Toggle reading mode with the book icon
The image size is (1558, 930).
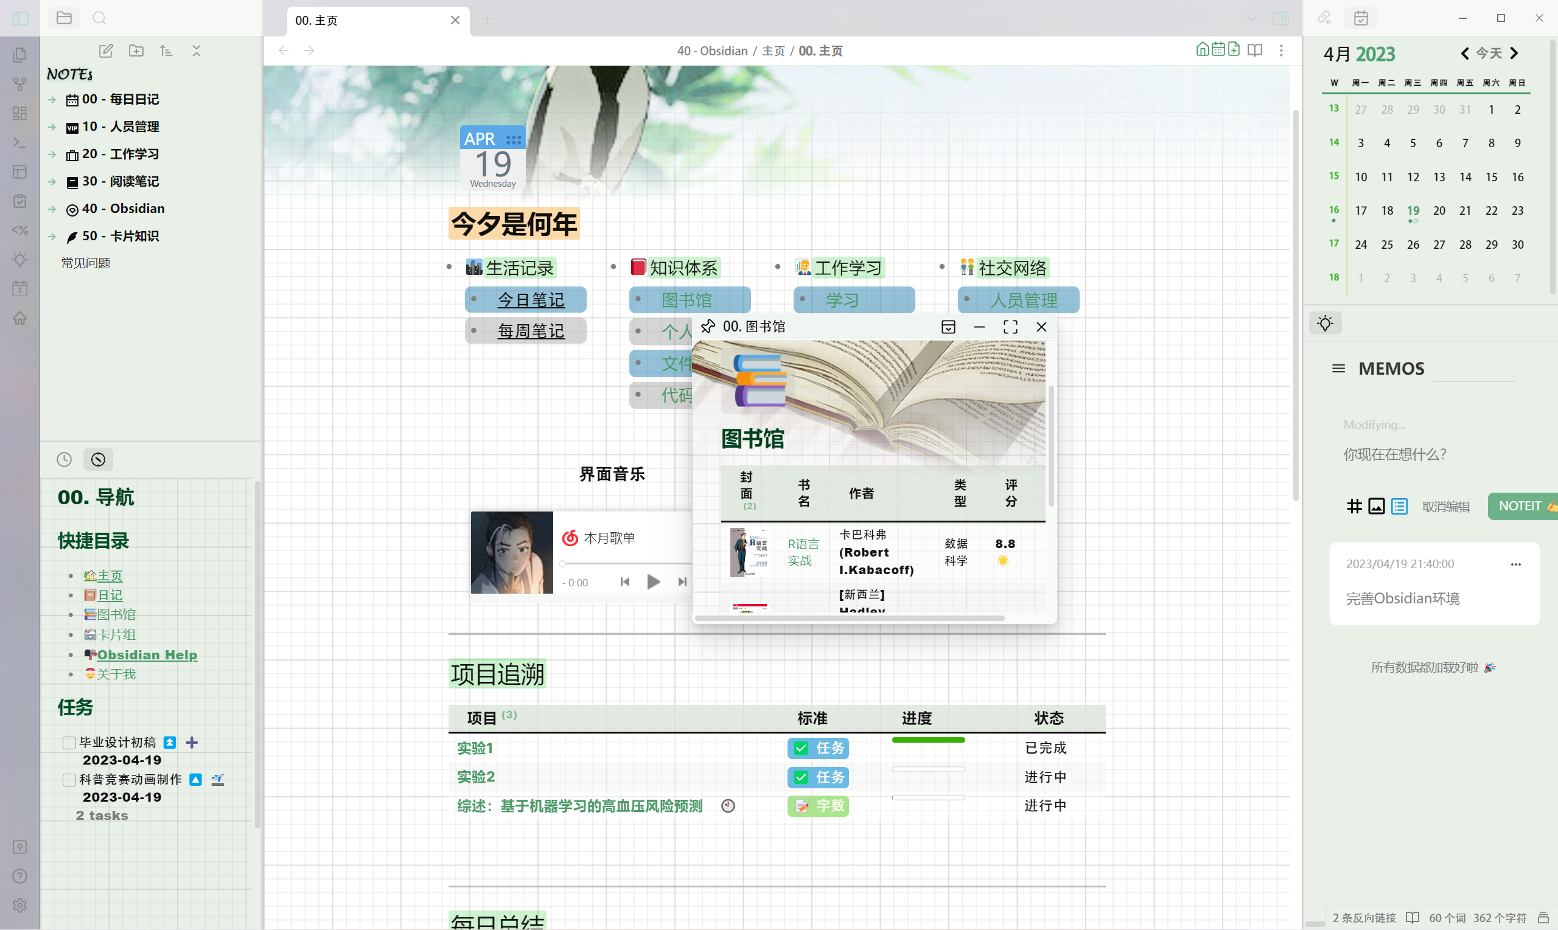tap(1255, 50)
